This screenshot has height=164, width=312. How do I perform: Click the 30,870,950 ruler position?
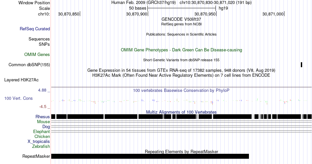tap(205, 14)
